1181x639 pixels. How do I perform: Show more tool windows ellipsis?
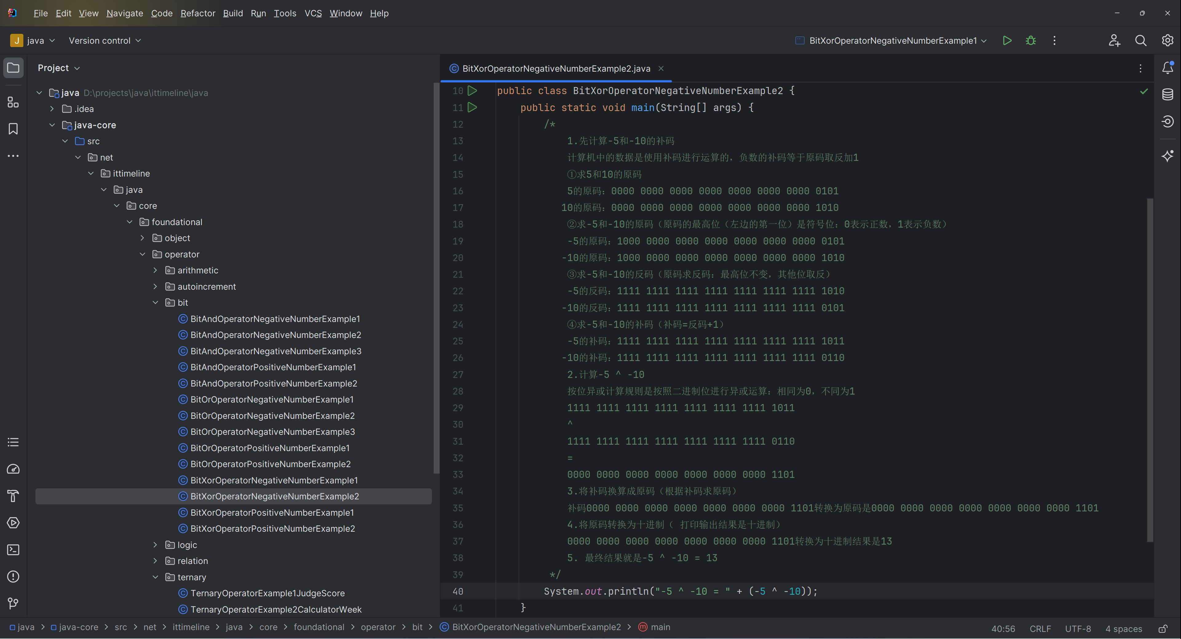[13, 156]
